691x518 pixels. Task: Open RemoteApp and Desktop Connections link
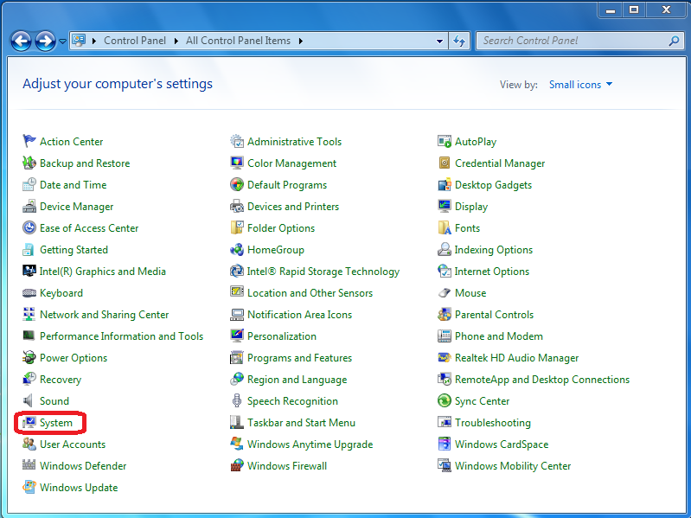[x=541, y=380]
